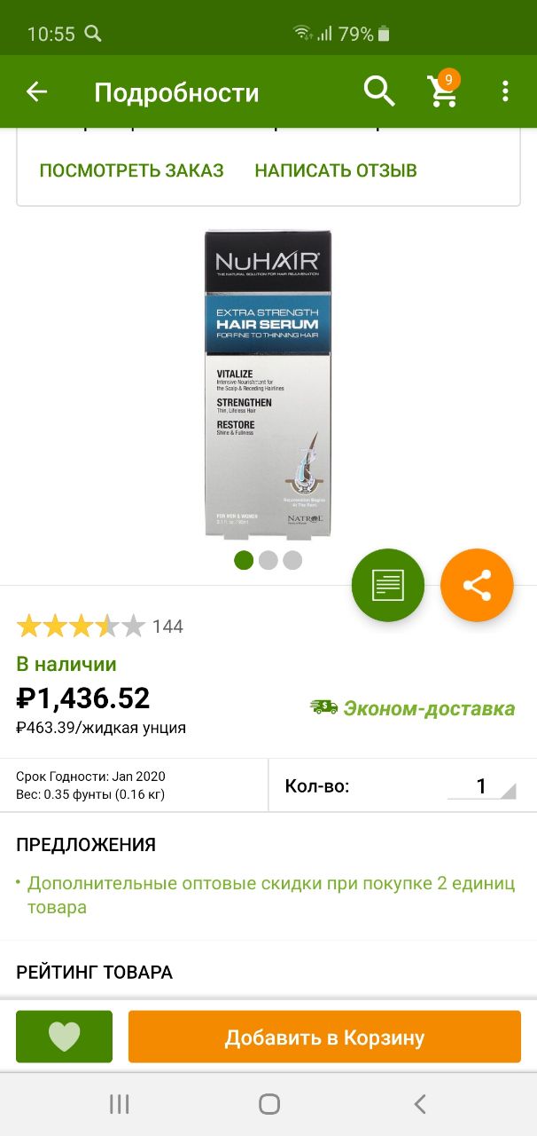The height and width of the screenshot is (1136, 537).
Task: Tap Android home navigation button
Action: (268, 1104)
